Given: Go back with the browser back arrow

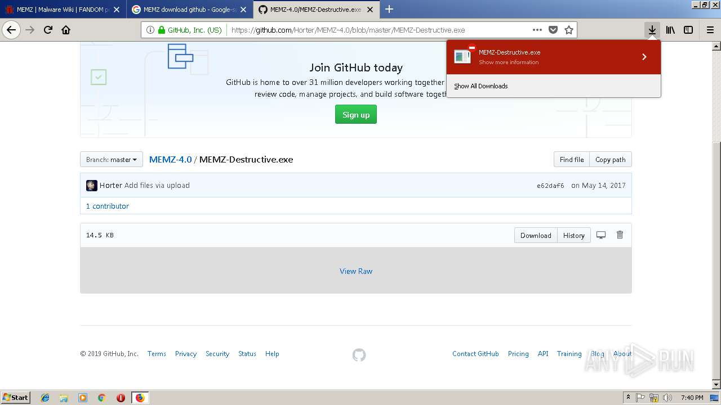Looking at the screenshot, I should click(11, 30).
